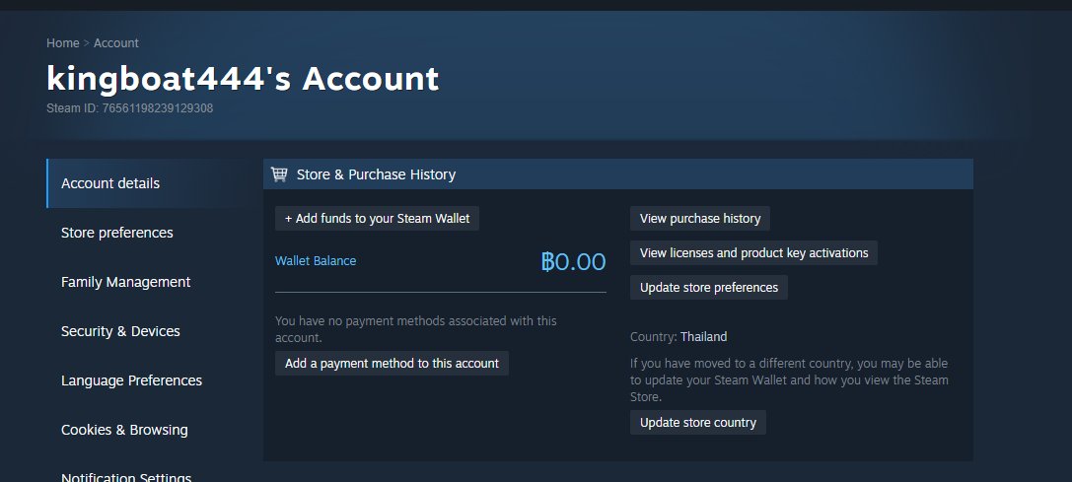Go to Home via breadcrumb link
The width and height of the screenshot is (1072, 482).
pyautogui.click(x=62, y=43)
